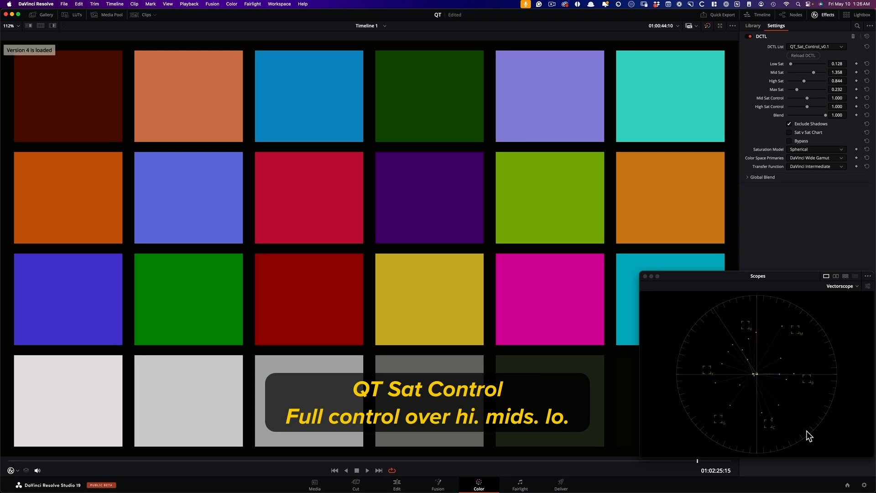Uncheck Exclude Shadows
The height and width of the screenshot is (493, 876).
coord(789,124)
